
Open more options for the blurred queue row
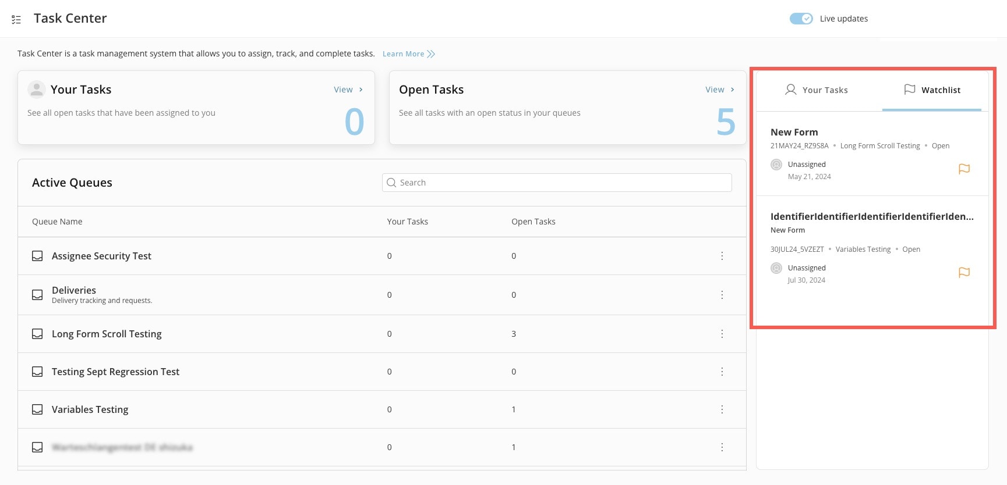(722, 447)
